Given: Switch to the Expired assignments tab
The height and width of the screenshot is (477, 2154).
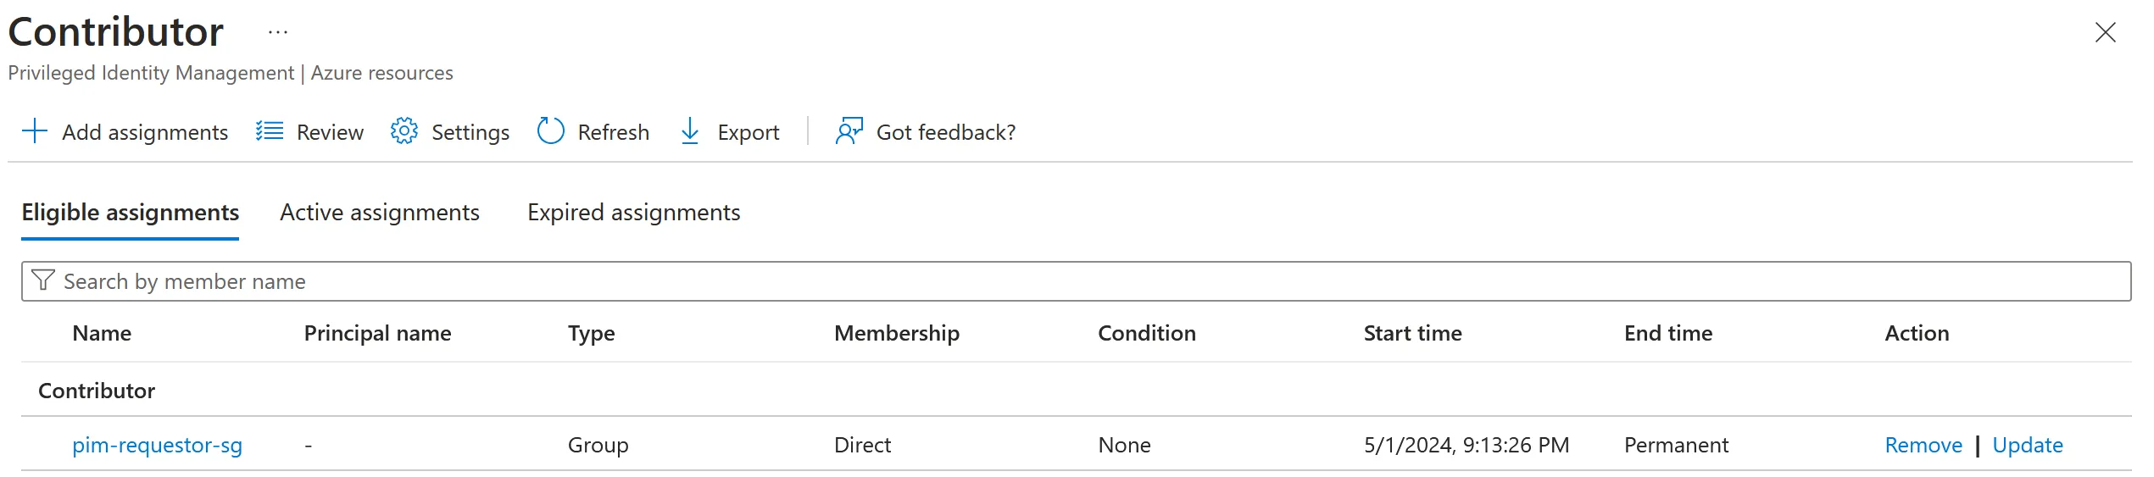Looking at the screenshot, I should coord(633,213).
